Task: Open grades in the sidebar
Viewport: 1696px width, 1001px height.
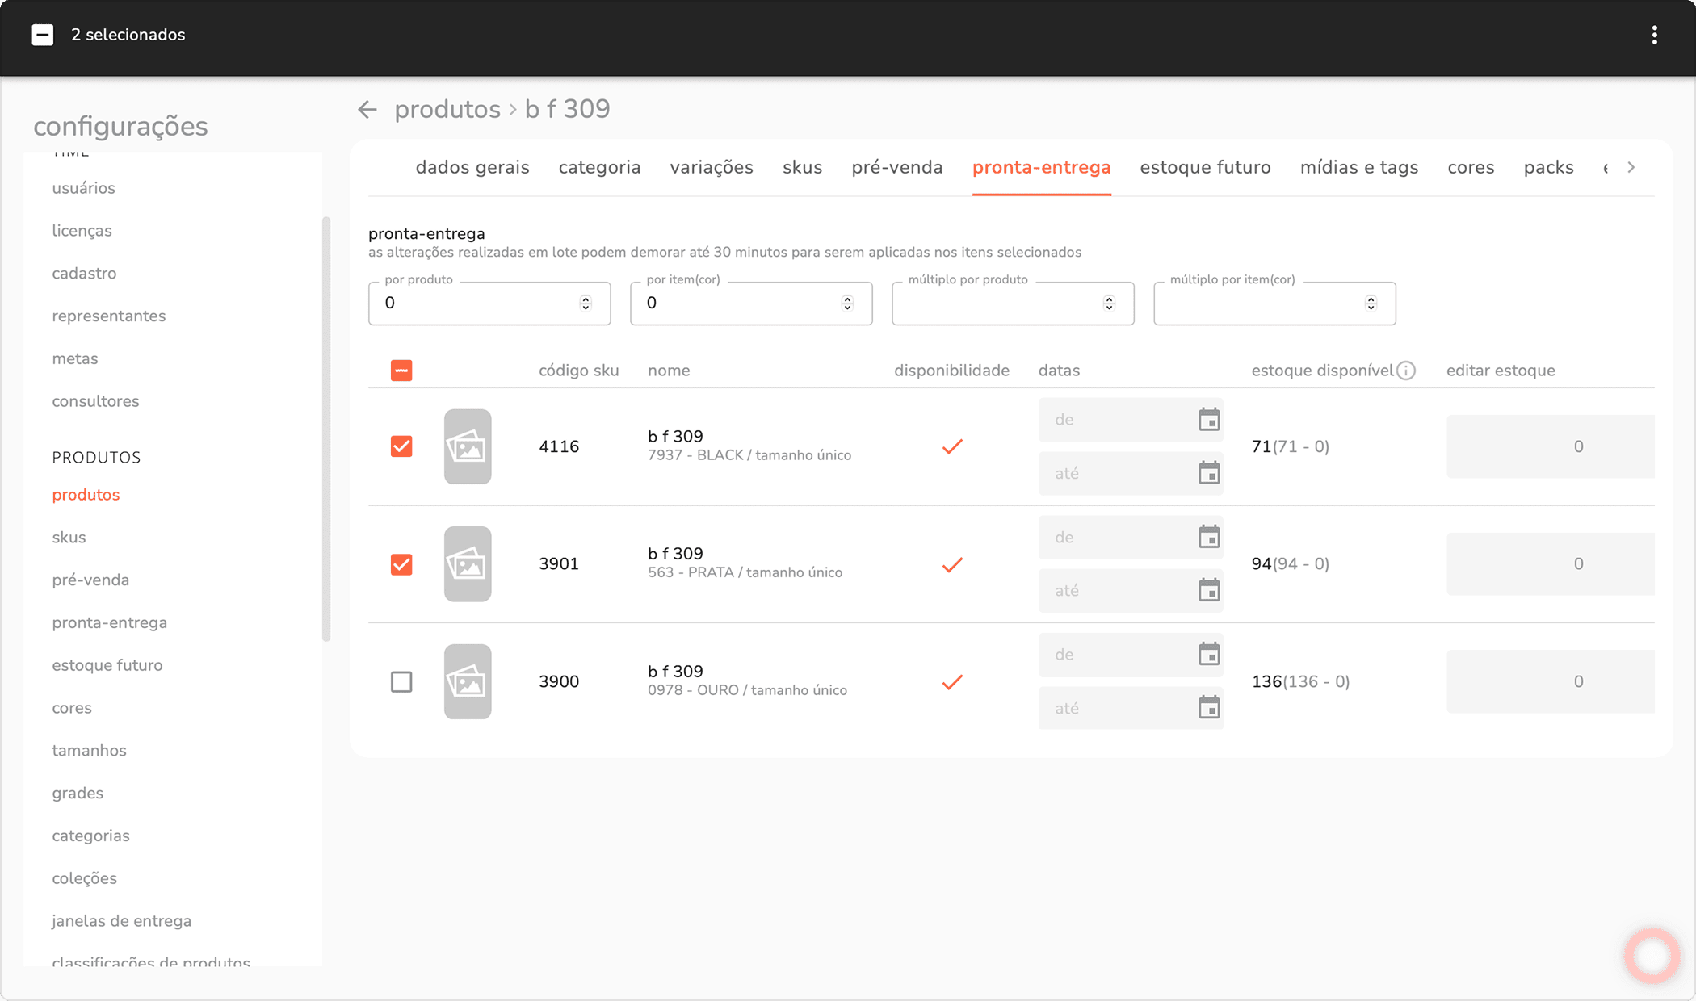Action: click(x=78, y=794)
